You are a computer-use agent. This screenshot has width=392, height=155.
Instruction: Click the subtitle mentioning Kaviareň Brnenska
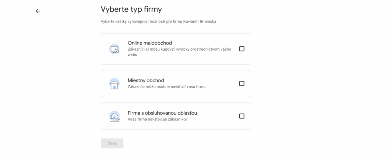158,21
